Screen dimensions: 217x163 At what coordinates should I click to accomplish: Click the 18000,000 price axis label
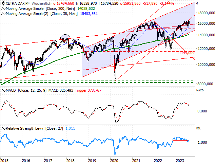click(206, 13)
